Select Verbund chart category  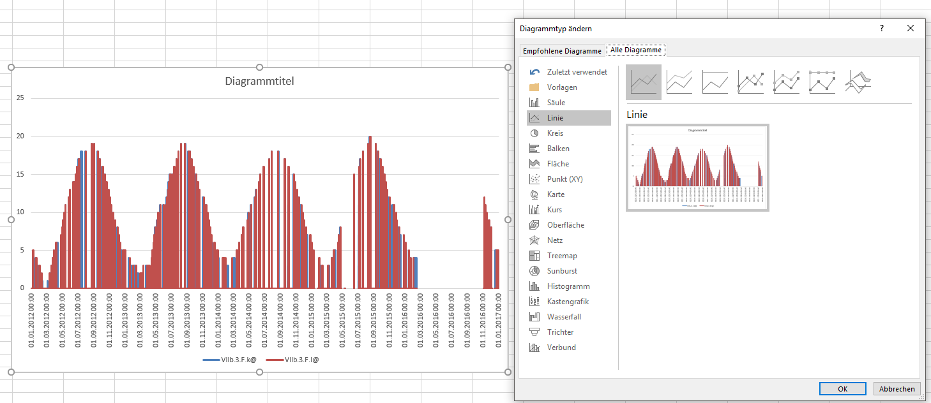click(x=569, y=348)
